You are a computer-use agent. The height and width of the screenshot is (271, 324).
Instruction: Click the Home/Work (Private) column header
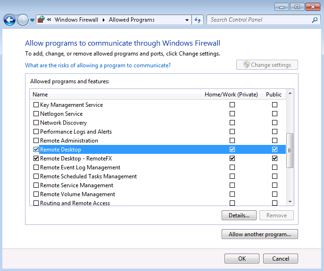pyautogui.click(x=231, y=95)
